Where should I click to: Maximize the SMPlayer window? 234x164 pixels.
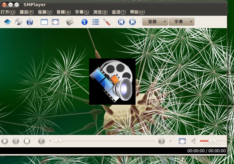click(x=17, y=5)
